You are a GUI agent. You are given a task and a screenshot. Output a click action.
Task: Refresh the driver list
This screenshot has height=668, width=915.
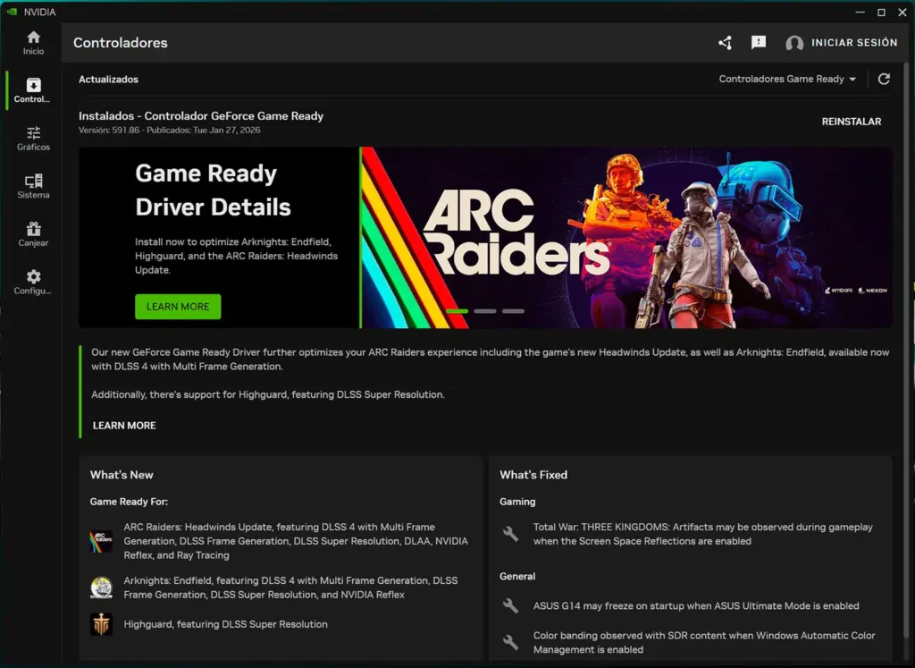[x=884, y=79]
